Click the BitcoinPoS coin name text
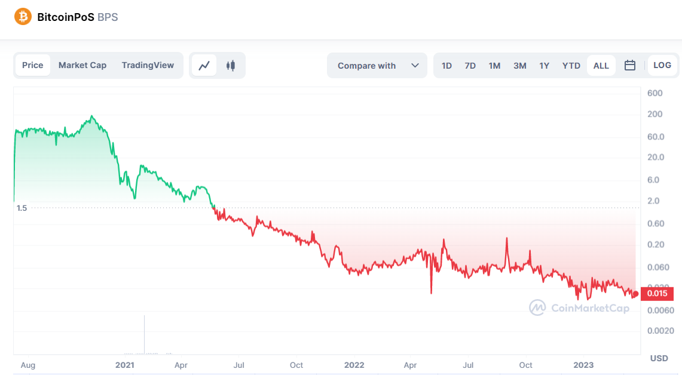682x375 pixels. 66,17
